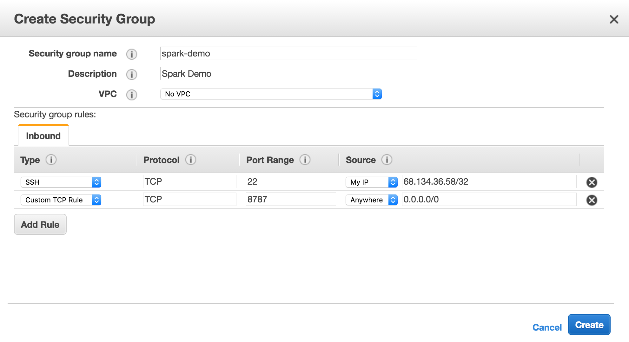Open the Anywhere source dropdown
This screenshot has width=629, height=342.
pyautogui.click(x=371, y=200)
